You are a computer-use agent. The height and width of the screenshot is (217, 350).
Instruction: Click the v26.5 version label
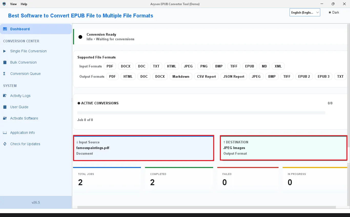(x=36, y=202)
